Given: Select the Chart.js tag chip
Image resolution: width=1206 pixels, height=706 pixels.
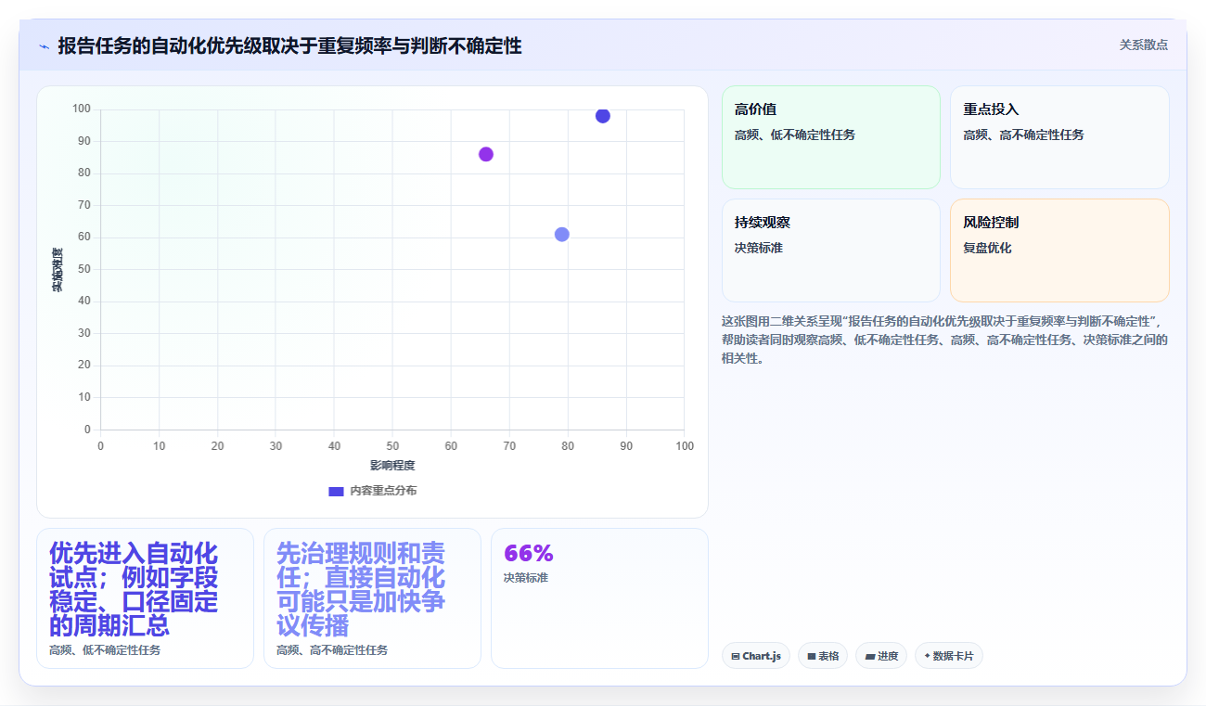Looking at the screenshot, I should (756, 656).
